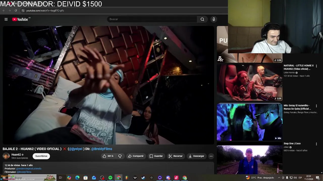
Task: Like the video showing 201 k
Action: (x=108, y=156)
